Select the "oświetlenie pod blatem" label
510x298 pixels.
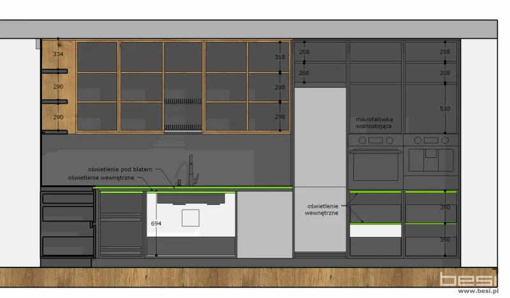pyautogui.click(x=120, y=169)
